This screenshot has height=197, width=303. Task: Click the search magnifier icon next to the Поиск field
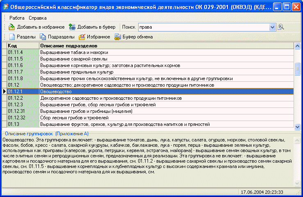281,27
